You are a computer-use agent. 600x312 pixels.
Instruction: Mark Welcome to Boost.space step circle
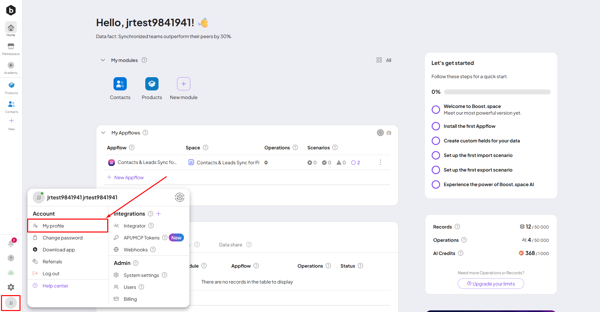point(436,110)
